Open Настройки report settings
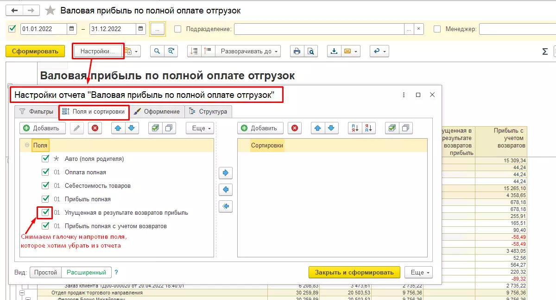Viewport: 556px width, 300px height. [98, 51]
